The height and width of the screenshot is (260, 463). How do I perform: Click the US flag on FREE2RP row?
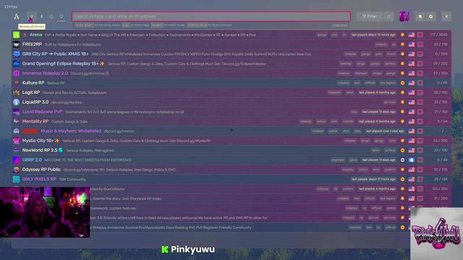pos(411,44)
